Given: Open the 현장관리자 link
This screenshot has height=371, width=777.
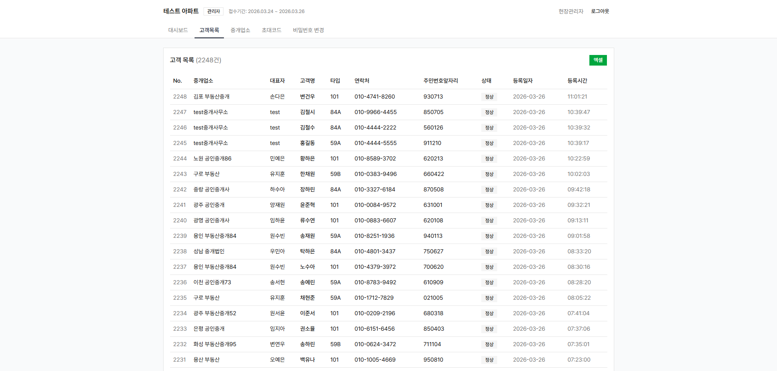Looking at the screenshot, I should 571,11.
